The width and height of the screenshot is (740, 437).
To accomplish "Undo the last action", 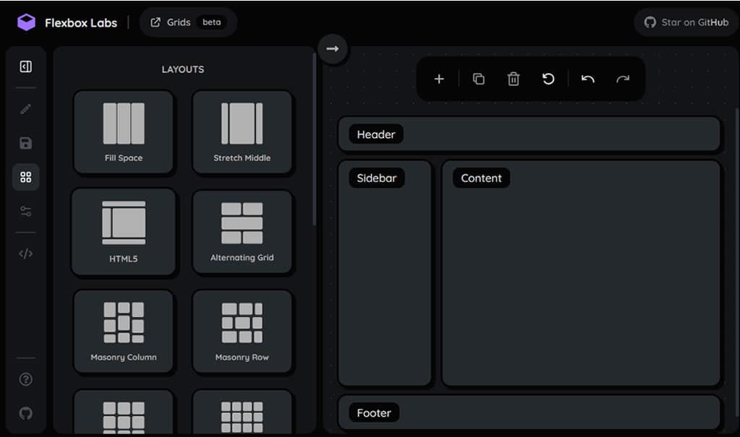I will [x=588, y=79].
